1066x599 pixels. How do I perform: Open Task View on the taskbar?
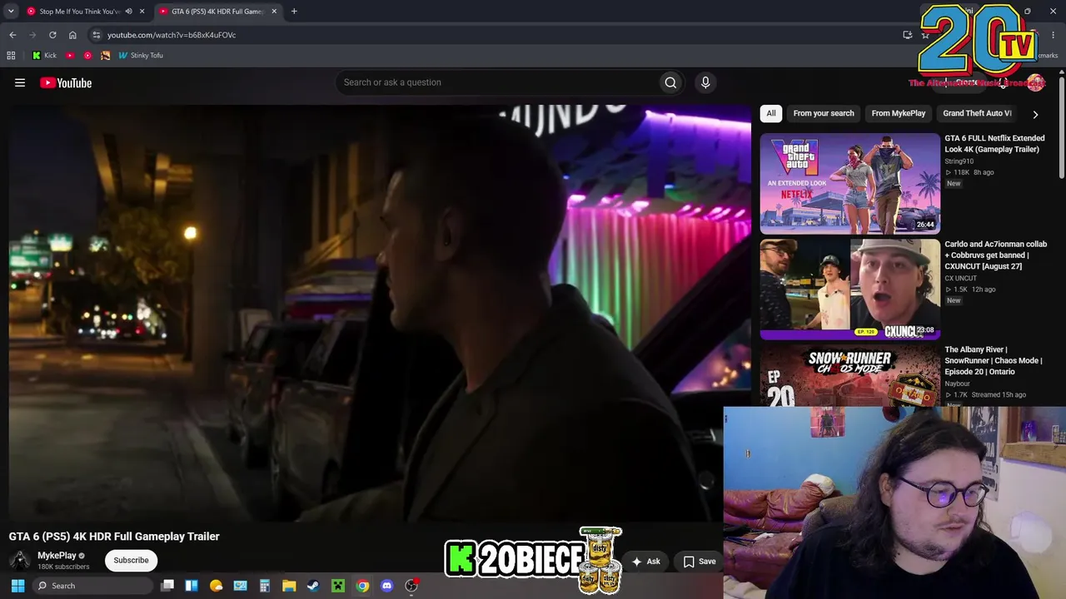(167, 586)
